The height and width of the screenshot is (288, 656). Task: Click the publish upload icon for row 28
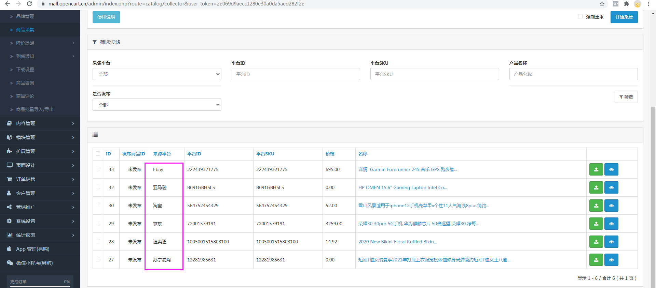click(596, 242)
